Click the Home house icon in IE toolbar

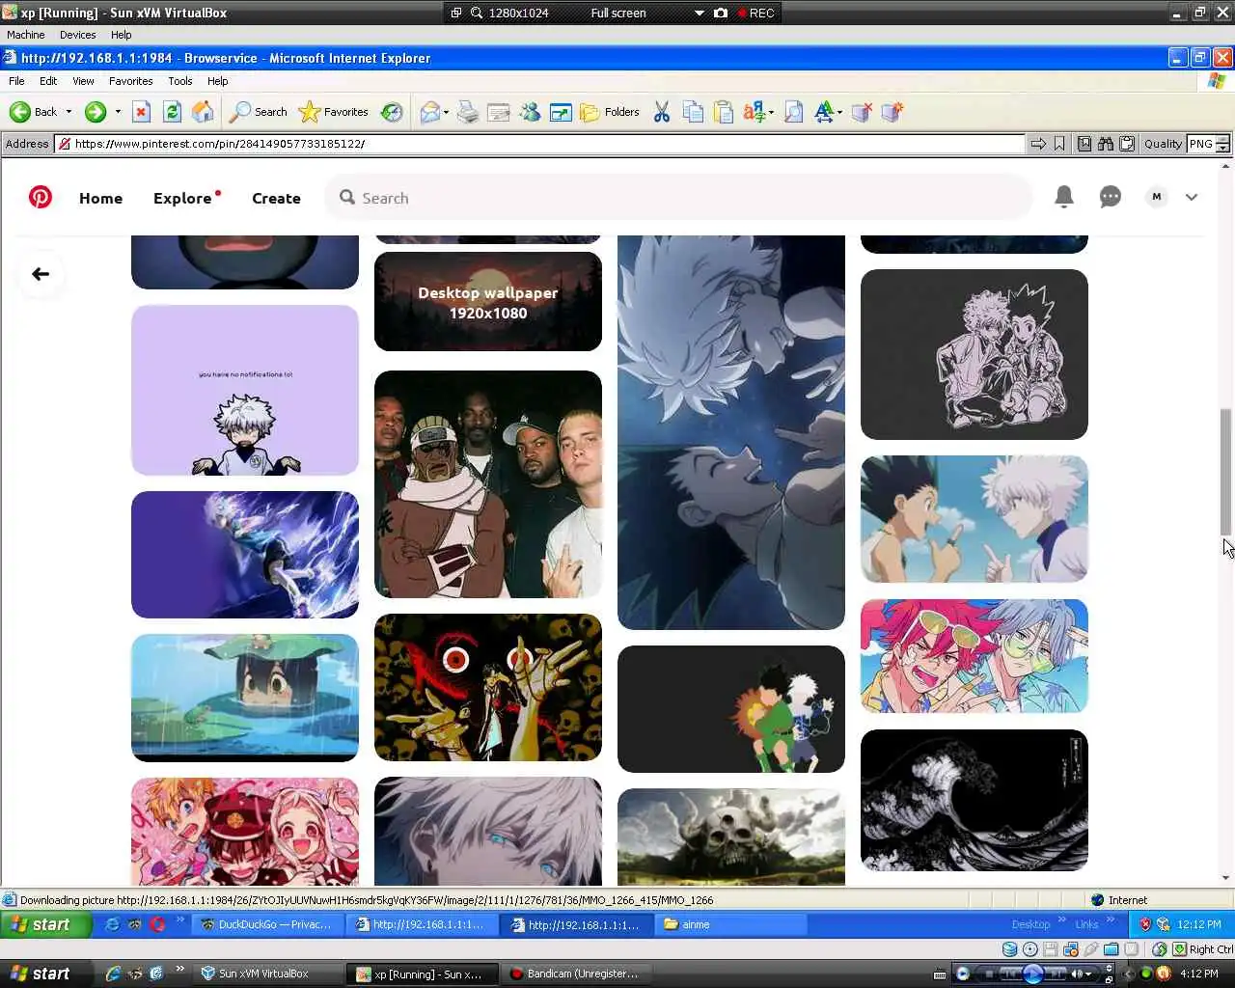tap(203, 112)
